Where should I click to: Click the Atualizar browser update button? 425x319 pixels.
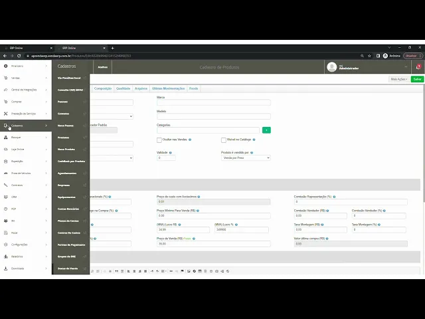click(413, 56)
